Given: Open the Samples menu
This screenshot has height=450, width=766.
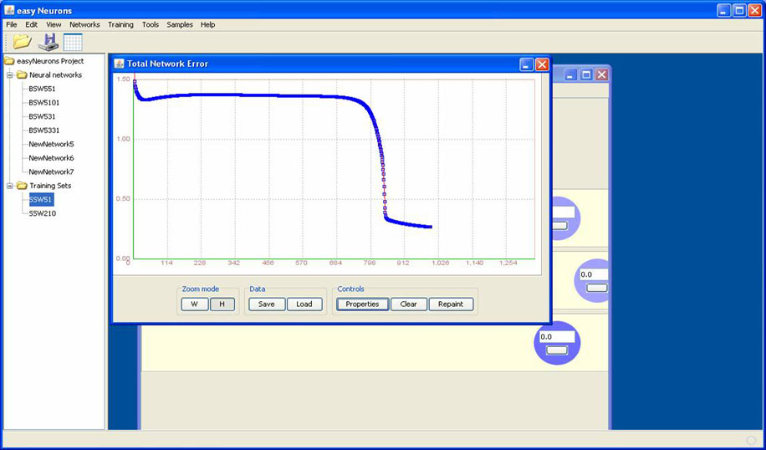Looking at the screenshot, I should click(180, 24).
